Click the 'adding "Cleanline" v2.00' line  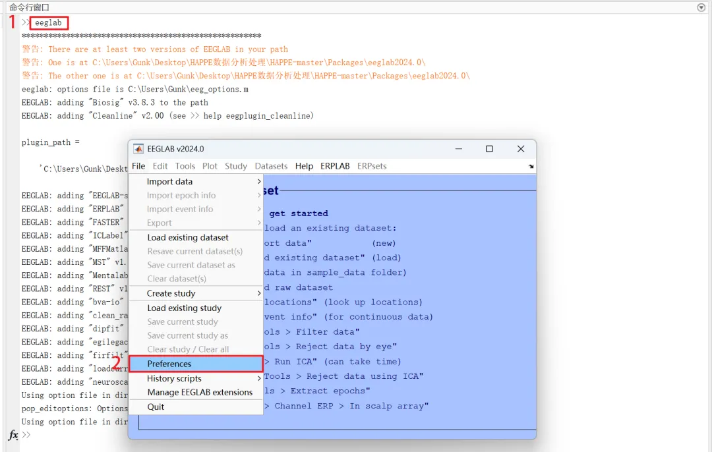tap(167, 116)
